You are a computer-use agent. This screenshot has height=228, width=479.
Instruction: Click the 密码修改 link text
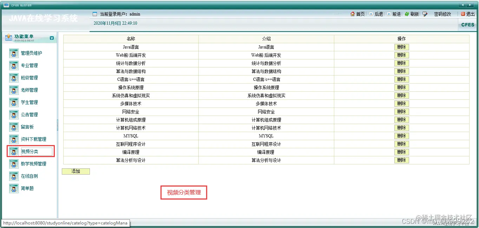(x=442, y=14)
